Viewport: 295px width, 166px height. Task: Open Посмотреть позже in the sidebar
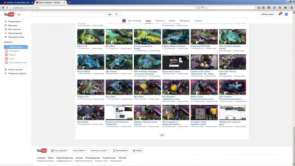tap(16, 37)
